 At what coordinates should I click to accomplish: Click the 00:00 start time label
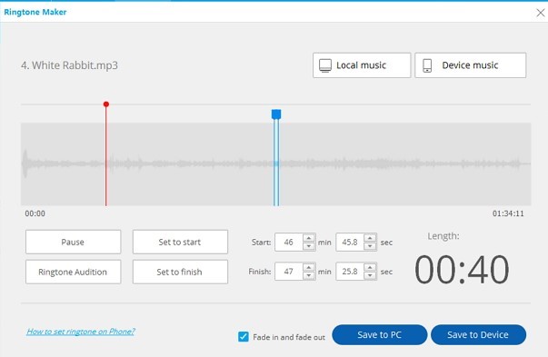click(x=35, y=213)
